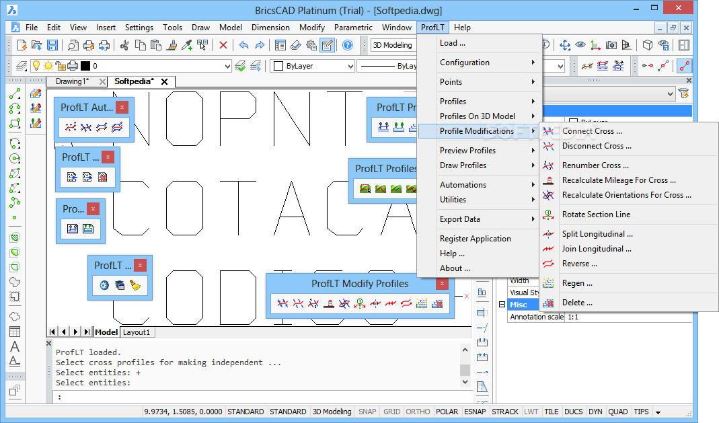Click the Undo arrow icon
This screenshot has height=423, width=719.
[x=244, y=45]
